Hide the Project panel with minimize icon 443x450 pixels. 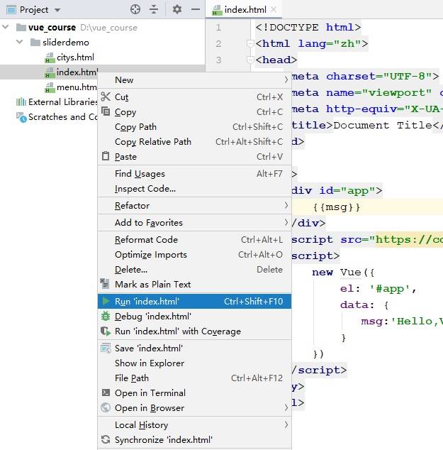(194, 9)
